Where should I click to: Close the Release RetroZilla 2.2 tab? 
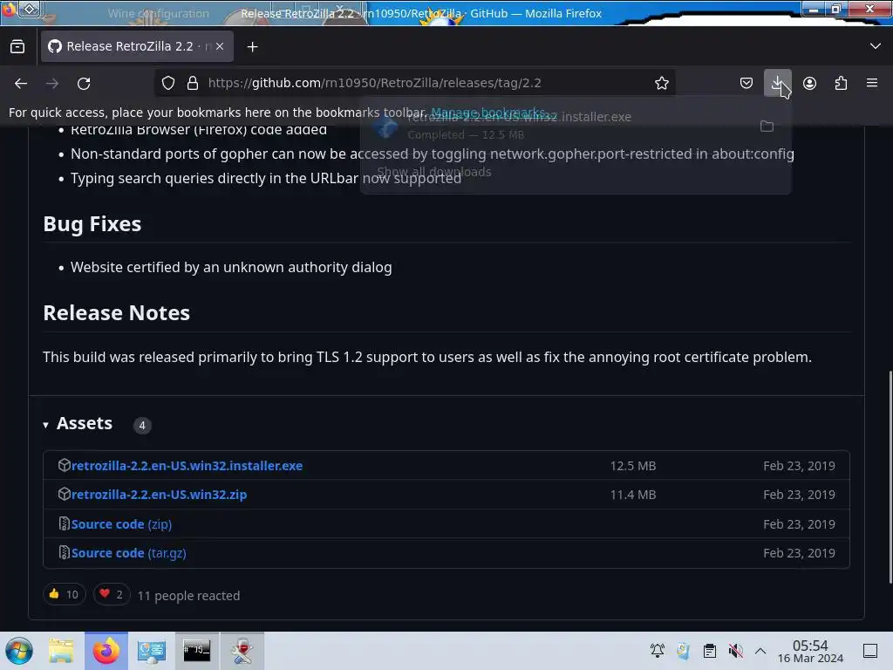pyautogui.click(x=220, y=46)
